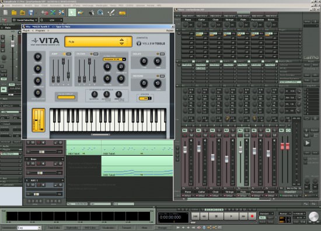Click the speaker icon on Piano mixer channel
The height and width of the screenshot is (231, 321).
point(191,141)
